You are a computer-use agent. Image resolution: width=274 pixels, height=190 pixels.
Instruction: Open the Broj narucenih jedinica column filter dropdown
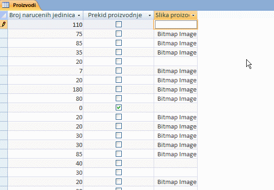(x=79, y=15)
